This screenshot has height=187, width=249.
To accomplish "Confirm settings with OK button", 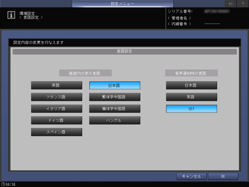I will point(223,176).
